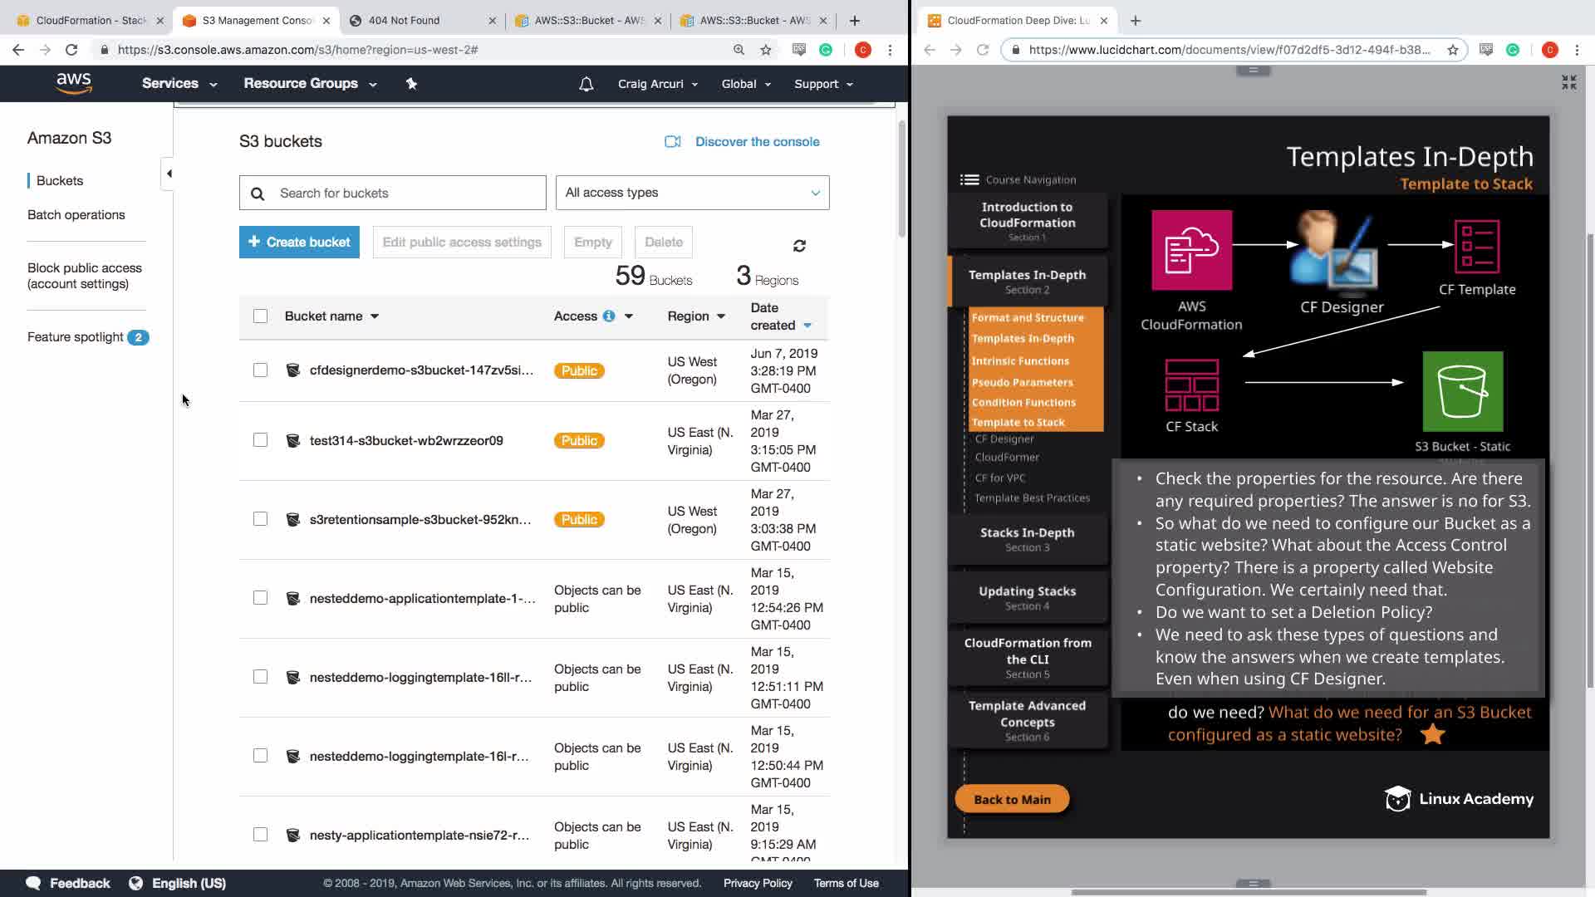Click the pin shortcuts icon in AWS navbar
Image resolution: width=1595 pixels, height=897 pixels.
(x=411, y=84)
